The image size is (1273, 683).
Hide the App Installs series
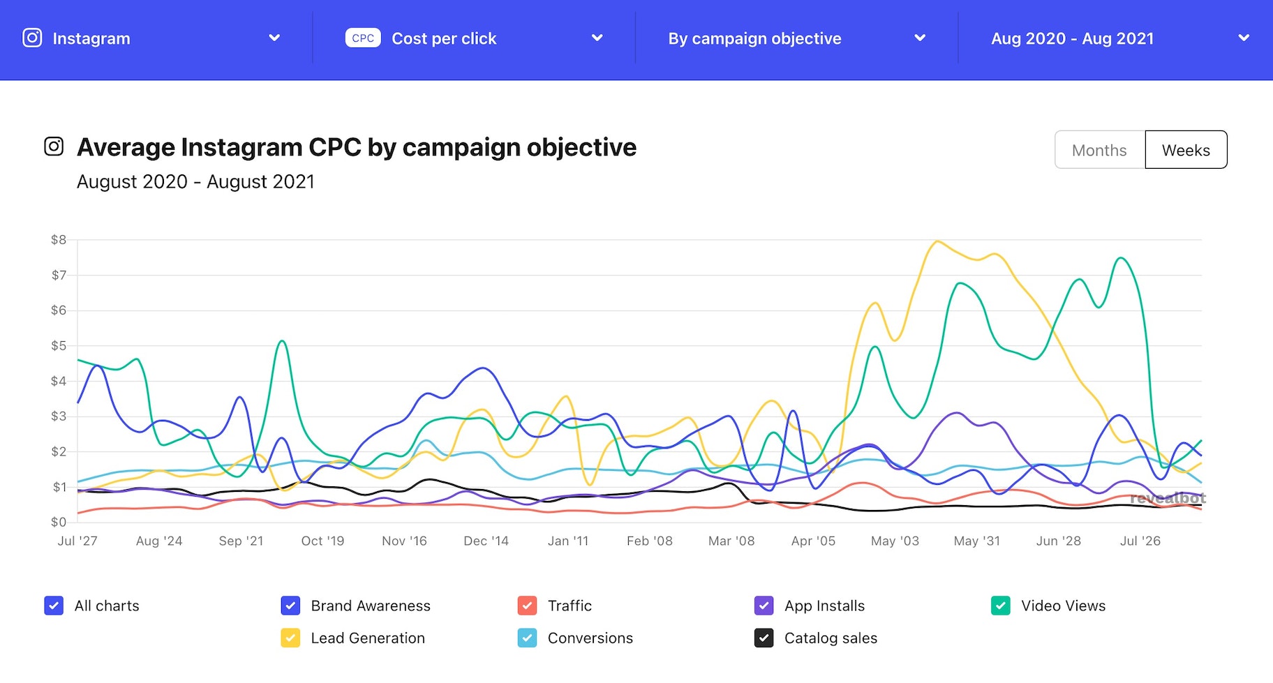point(764,606)
